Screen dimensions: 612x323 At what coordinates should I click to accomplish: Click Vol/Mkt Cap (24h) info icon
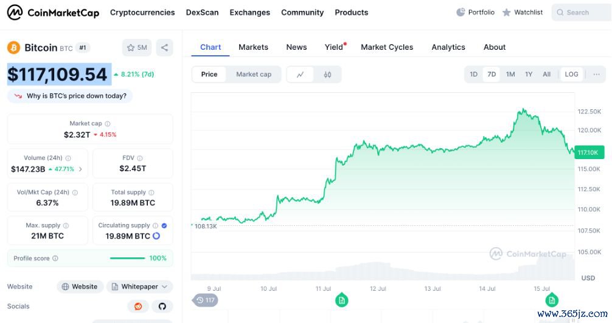pos(75,192)
